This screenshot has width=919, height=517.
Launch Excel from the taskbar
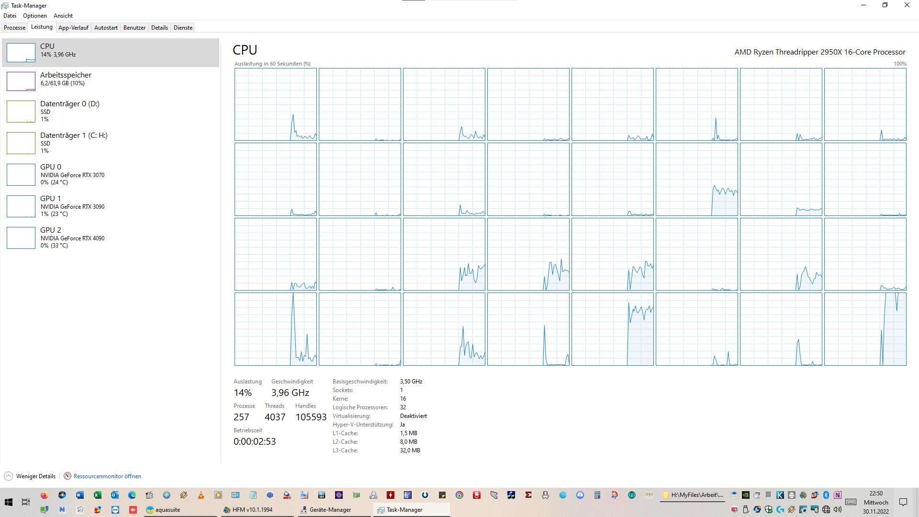click(x=97, y=495)
